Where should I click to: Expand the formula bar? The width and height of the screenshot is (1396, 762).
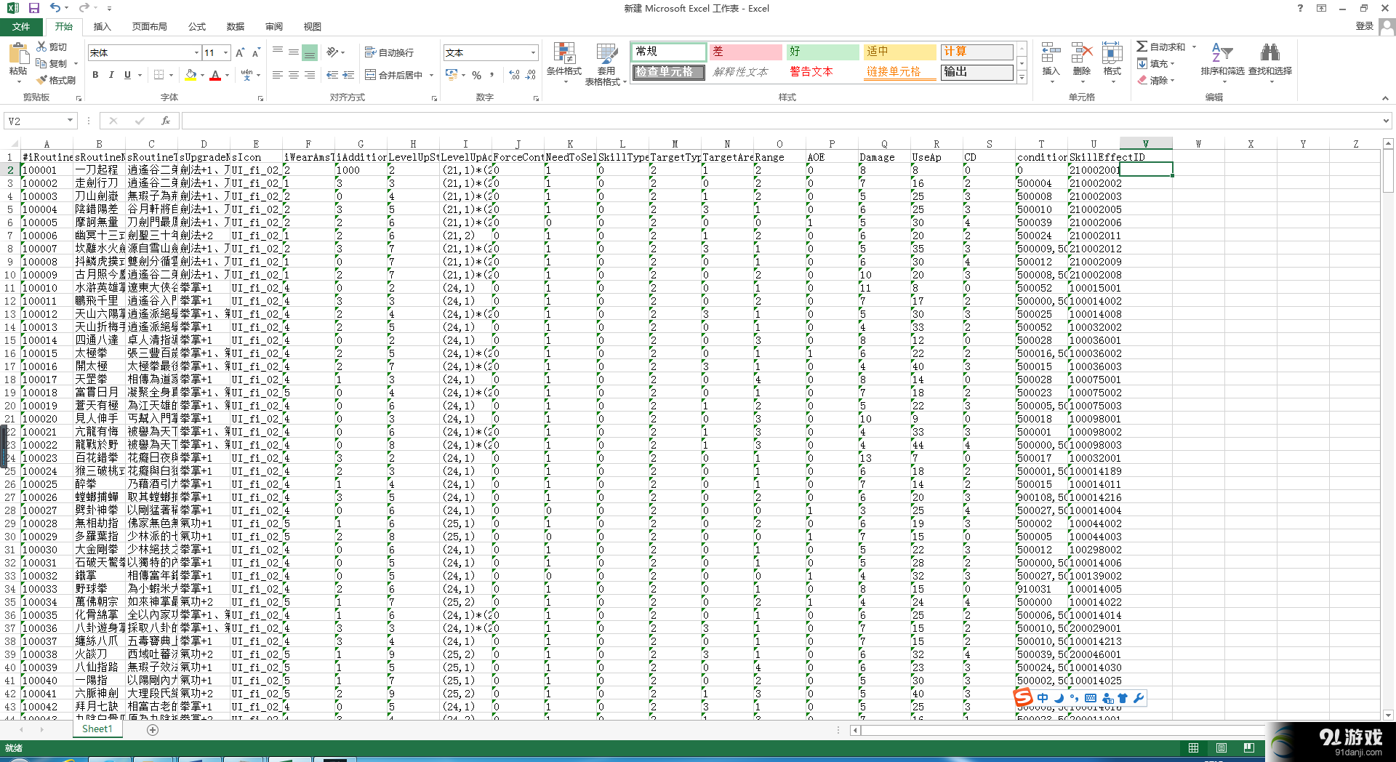click(x=1386, y=121)
